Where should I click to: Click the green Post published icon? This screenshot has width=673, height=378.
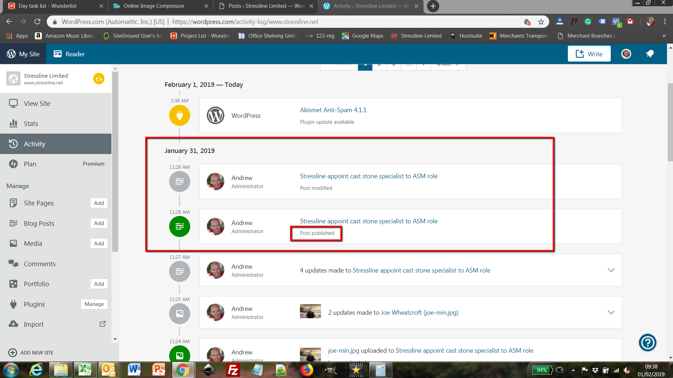[180, 226]
